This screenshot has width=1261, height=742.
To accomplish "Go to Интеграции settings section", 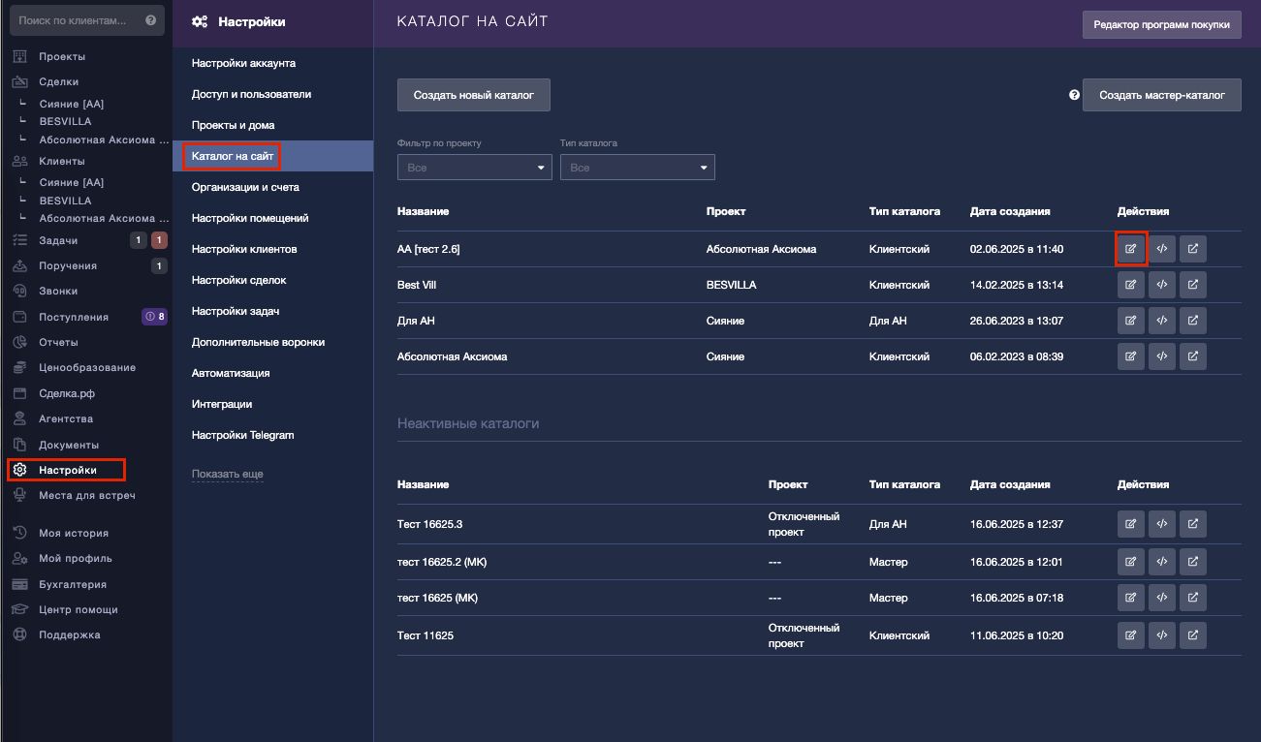I will click(x=221, y=404).
